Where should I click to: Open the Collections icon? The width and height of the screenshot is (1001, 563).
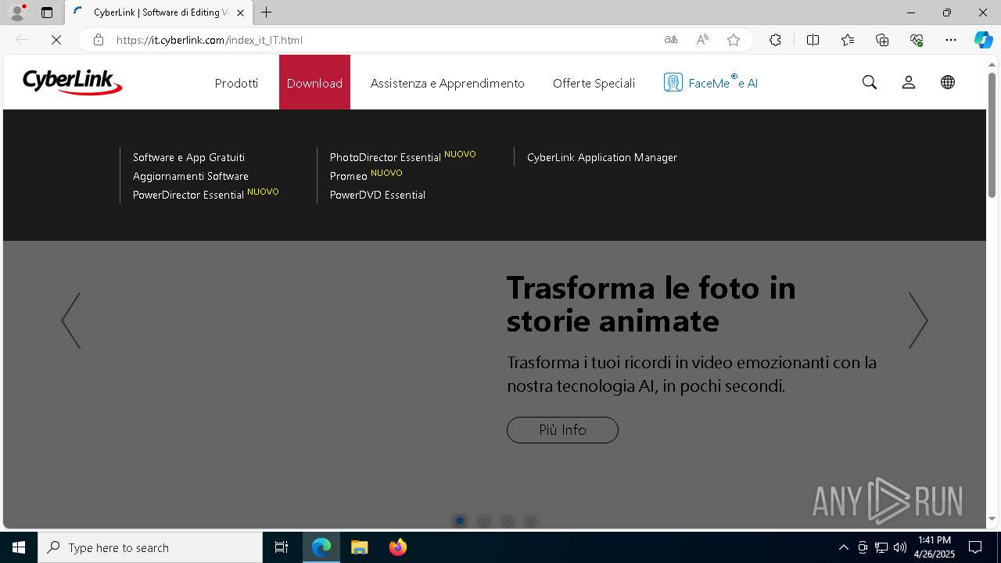(882, 40)
